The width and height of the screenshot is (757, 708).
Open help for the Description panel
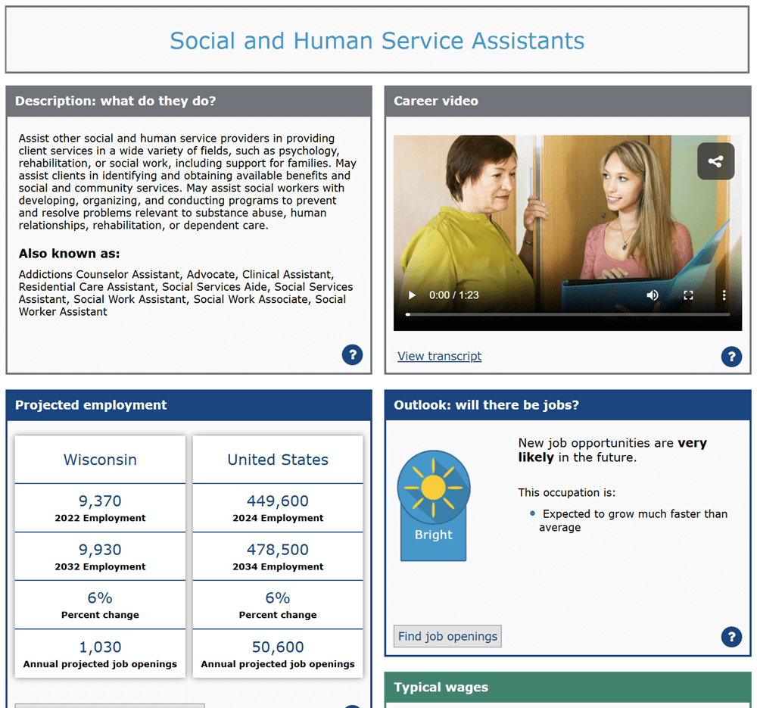click(x=352, y=354)
